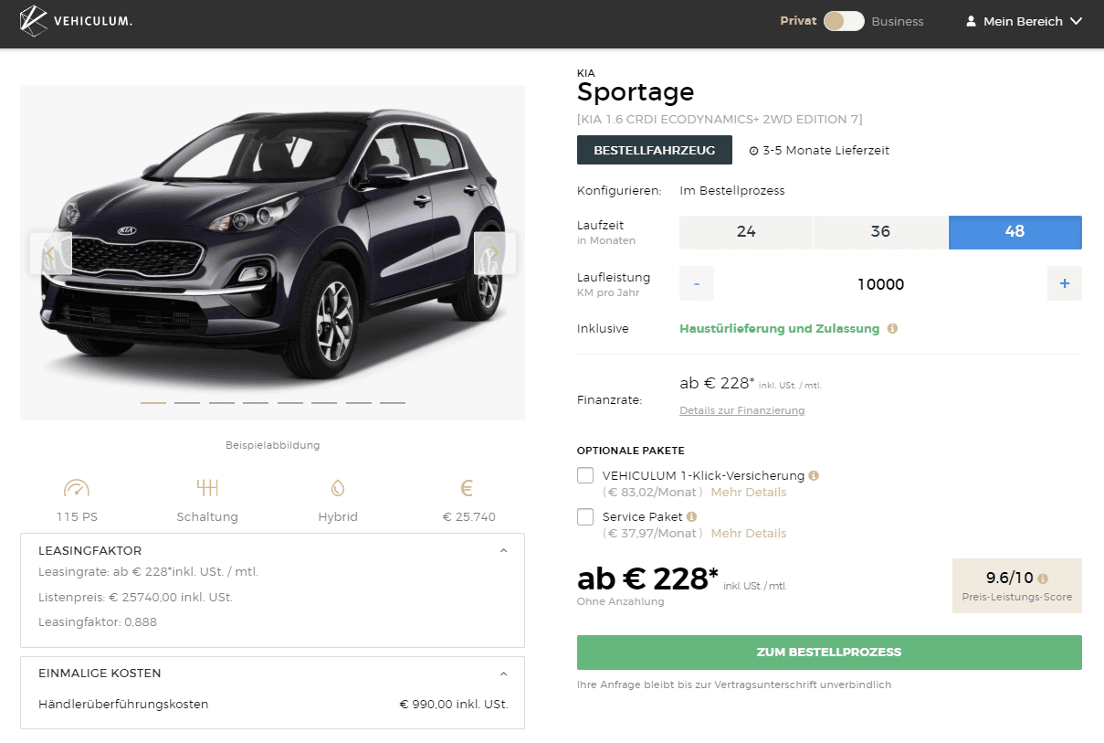Show next car image with right arrow
This screenshot has height=743, width=1104.
(495, 253)
